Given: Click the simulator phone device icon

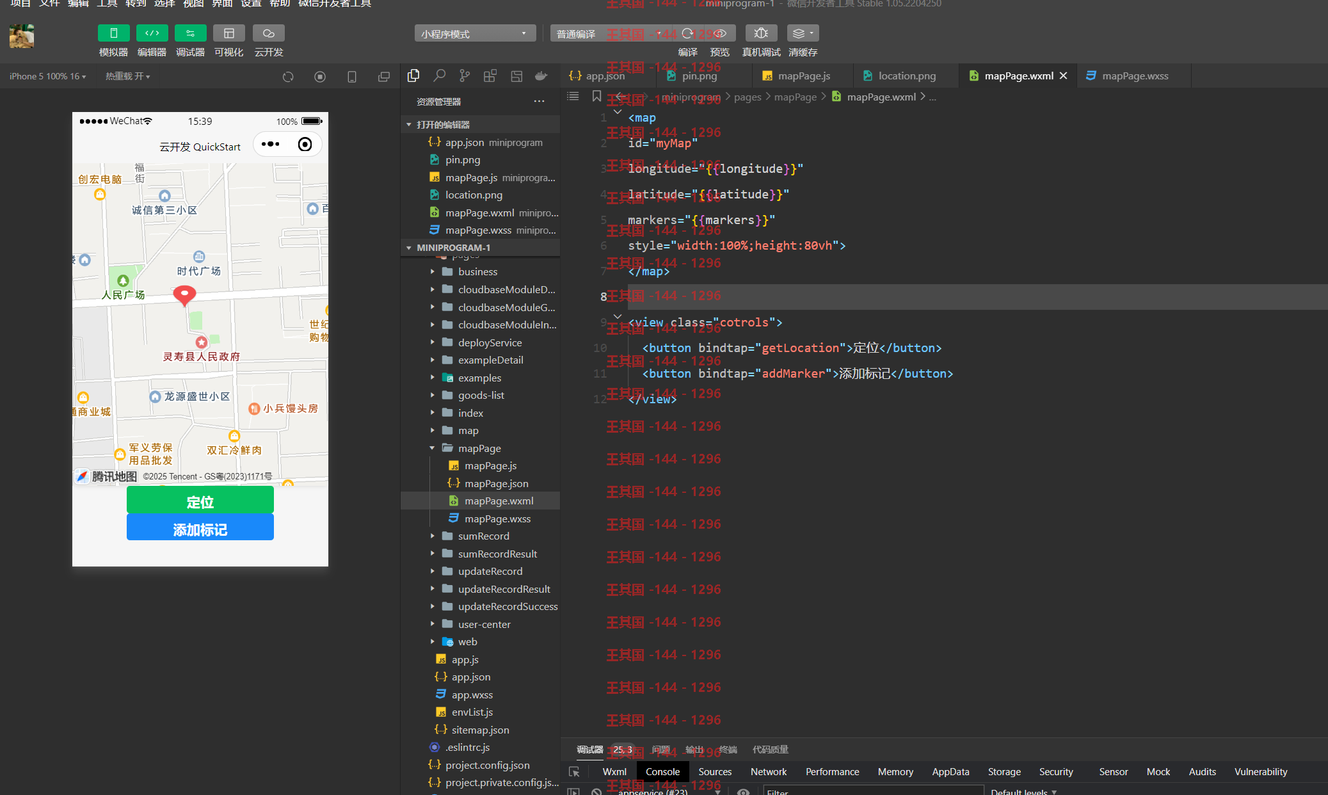Looking at the screenshot, I should [x=352, y=77].
